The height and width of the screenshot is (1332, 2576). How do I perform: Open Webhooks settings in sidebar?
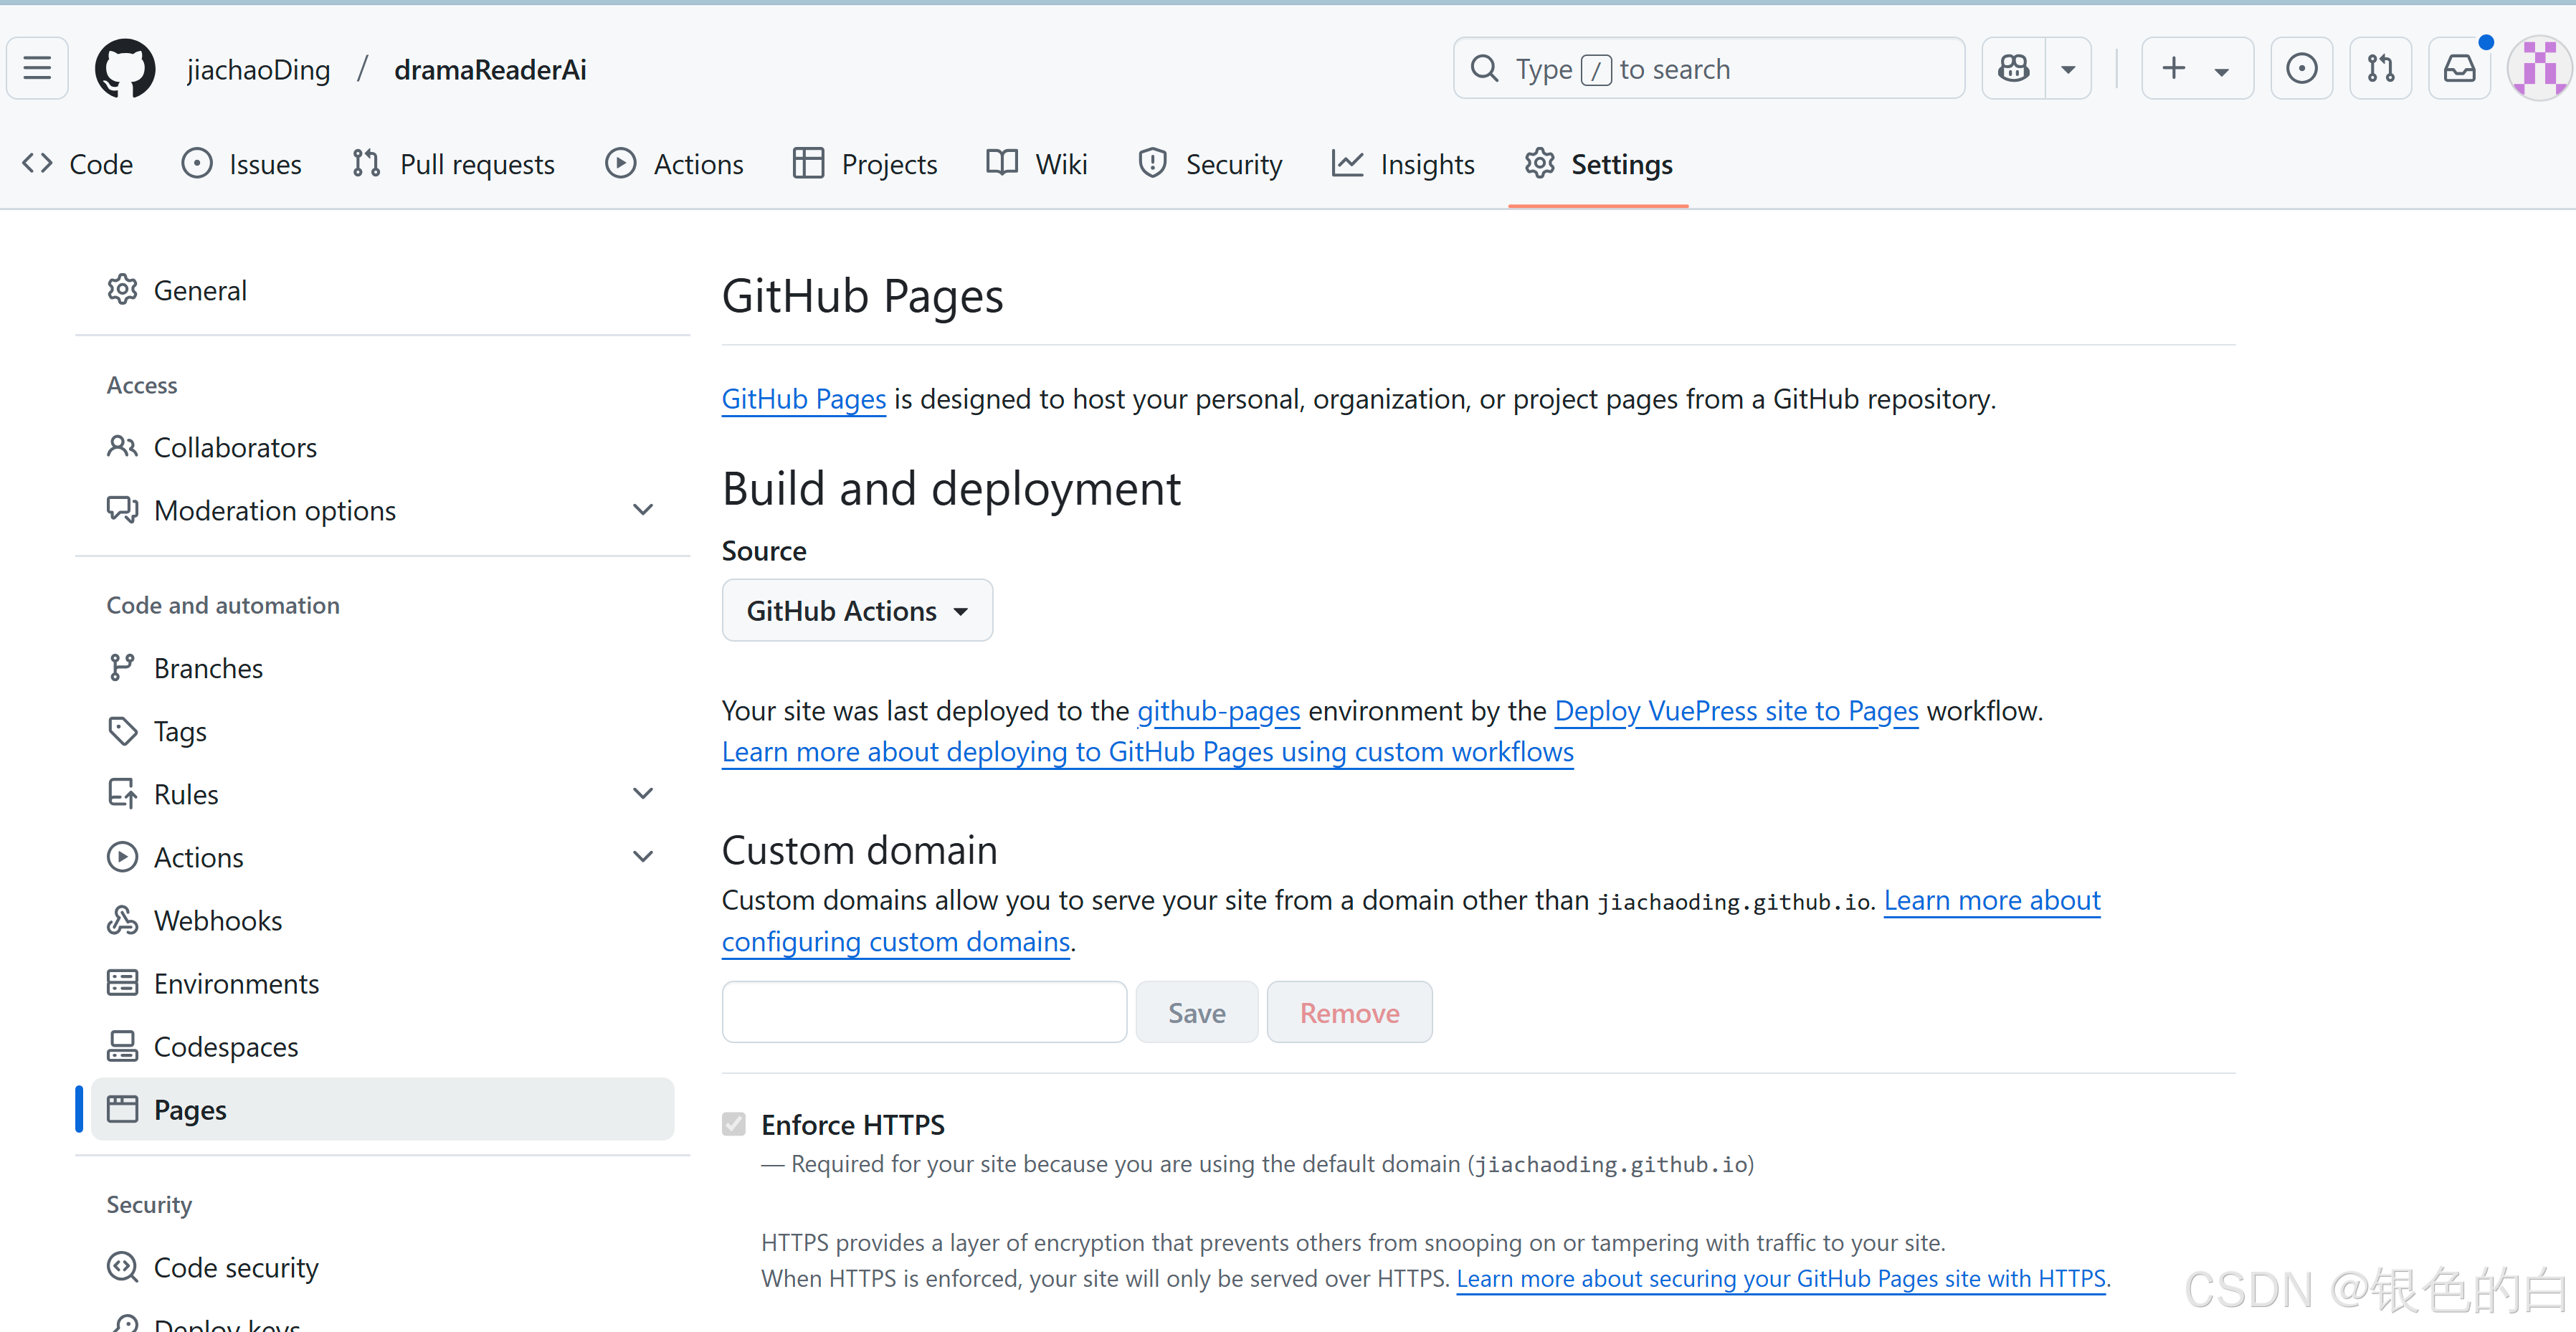[x=218, y=920]
